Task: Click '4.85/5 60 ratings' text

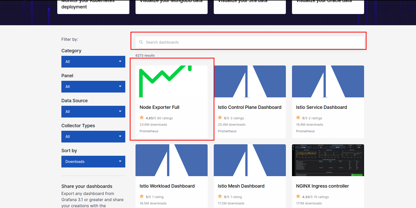Action: pos(159,118)
